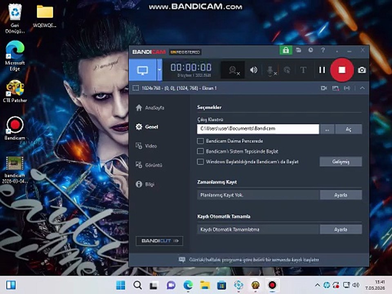Click the output folder path field
392x294 pixels.
point(258,129)
